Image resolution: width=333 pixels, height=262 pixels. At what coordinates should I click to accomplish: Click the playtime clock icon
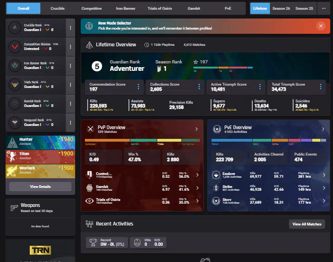147,45
